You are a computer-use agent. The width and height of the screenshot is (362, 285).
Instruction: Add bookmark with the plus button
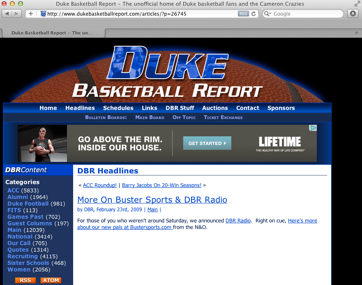(31, 14)
